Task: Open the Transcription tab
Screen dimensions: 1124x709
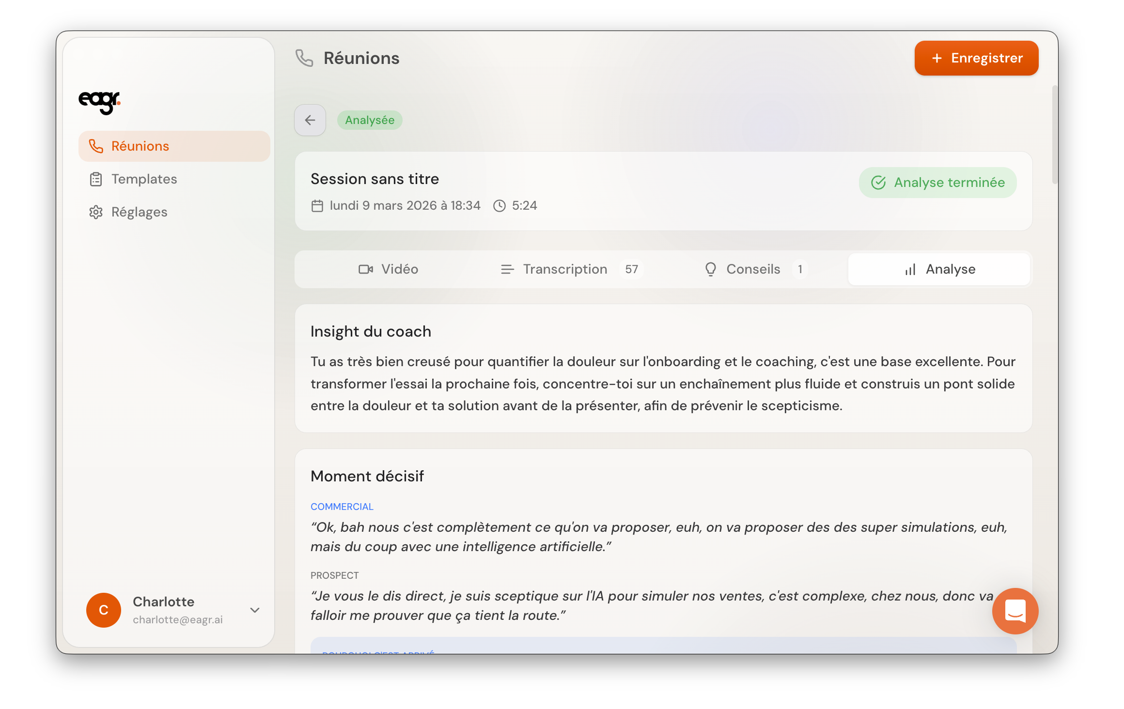Action: [x=564, y=269]
